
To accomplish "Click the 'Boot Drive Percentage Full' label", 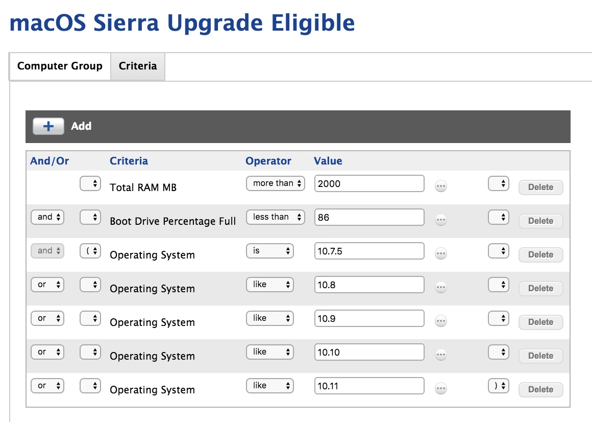I will [x=172, y=221].
